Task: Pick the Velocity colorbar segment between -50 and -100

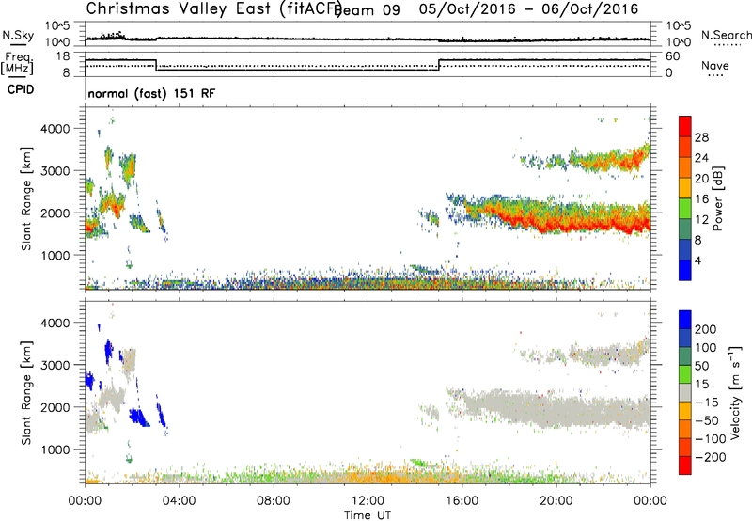Action: (x=685, y=429)
